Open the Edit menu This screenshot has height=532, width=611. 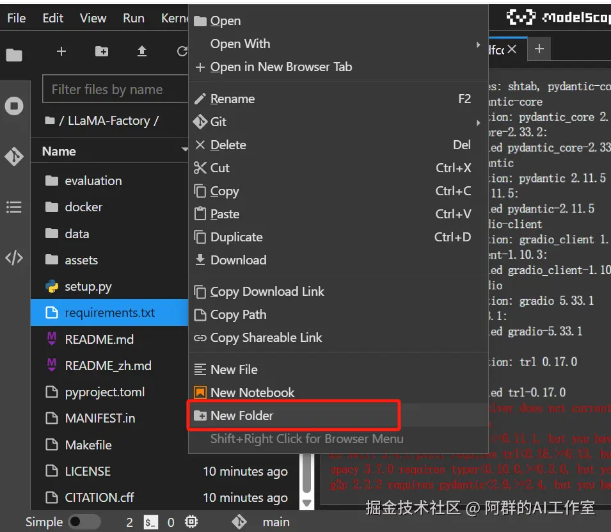coord(53,18)
